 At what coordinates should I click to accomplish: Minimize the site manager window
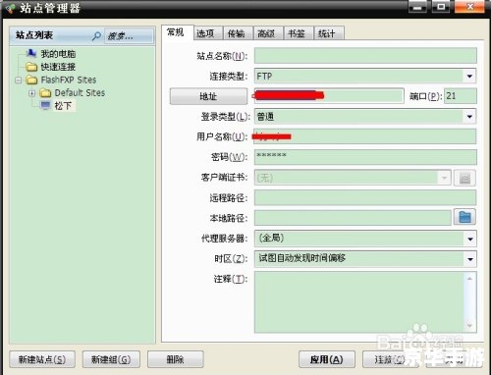417,7
